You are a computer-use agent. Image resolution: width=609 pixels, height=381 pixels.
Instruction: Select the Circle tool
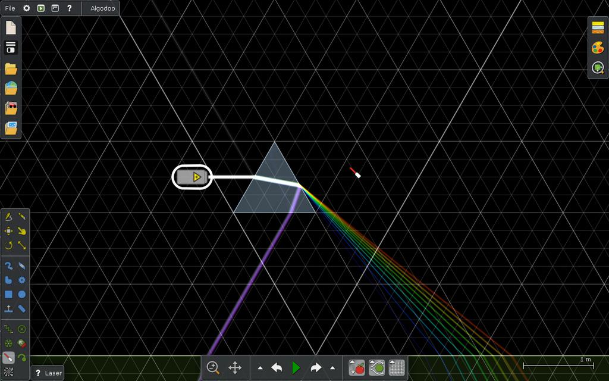tap(22, 294)
